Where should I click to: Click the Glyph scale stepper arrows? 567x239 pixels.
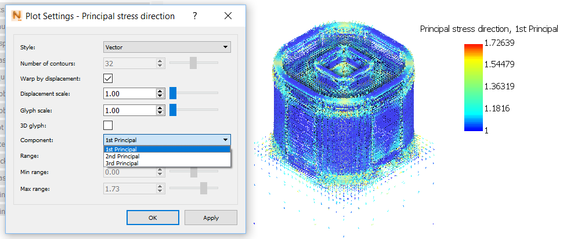(x=160, y=110)
